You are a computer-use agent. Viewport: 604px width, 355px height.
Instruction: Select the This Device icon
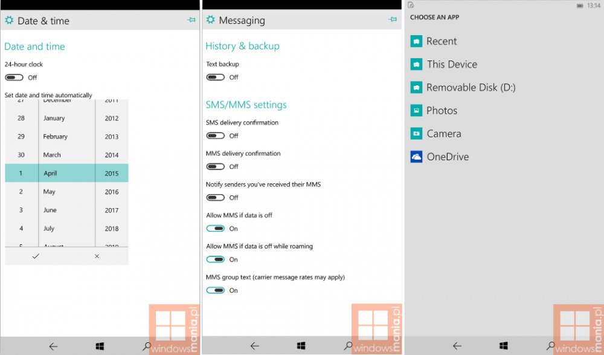click(417, 64)
